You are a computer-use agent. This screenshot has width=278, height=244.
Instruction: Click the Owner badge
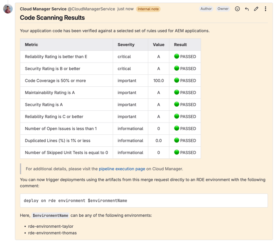click(x=223, y=9)
